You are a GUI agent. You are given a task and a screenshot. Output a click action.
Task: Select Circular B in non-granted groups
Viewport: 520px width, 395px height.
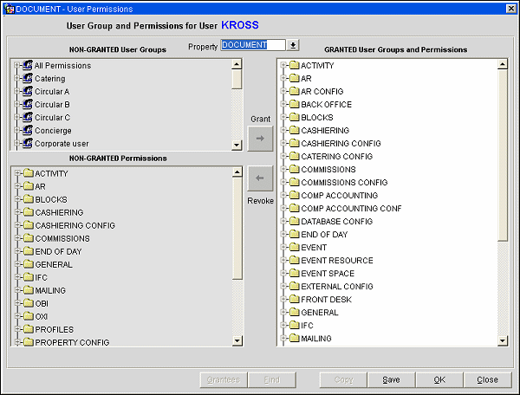tap(52, 105)
